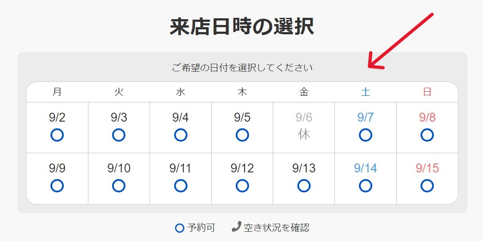
Task: Click the phone icon in the legend
Action: point(236,227)
